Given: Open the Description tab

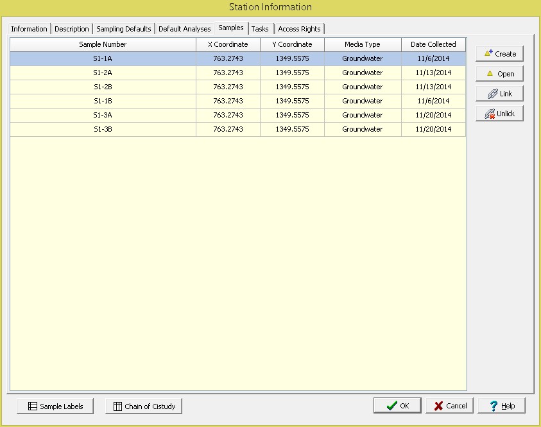Looking at the screenshot, I should (x=72, y=29).
